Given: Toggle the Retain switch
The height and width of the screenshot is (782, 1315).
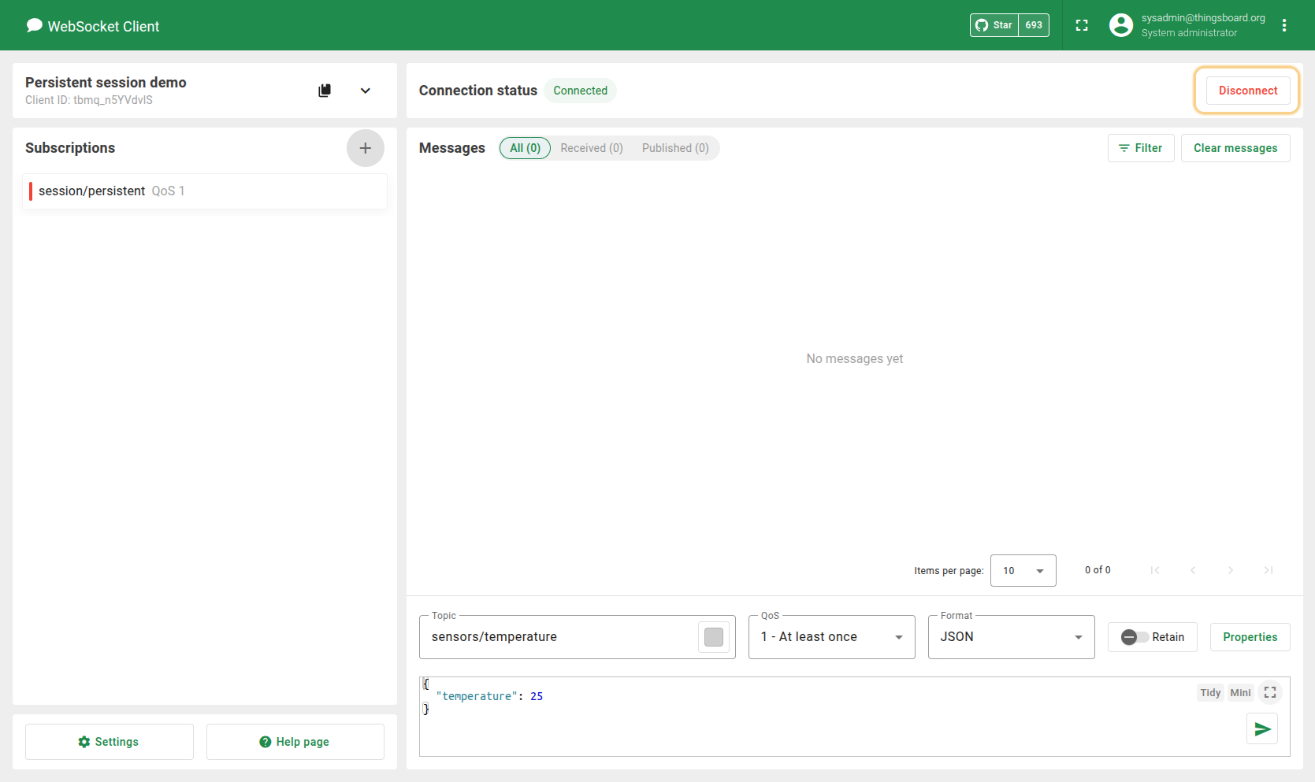Looking at the screenshot, I should 1135,637.
